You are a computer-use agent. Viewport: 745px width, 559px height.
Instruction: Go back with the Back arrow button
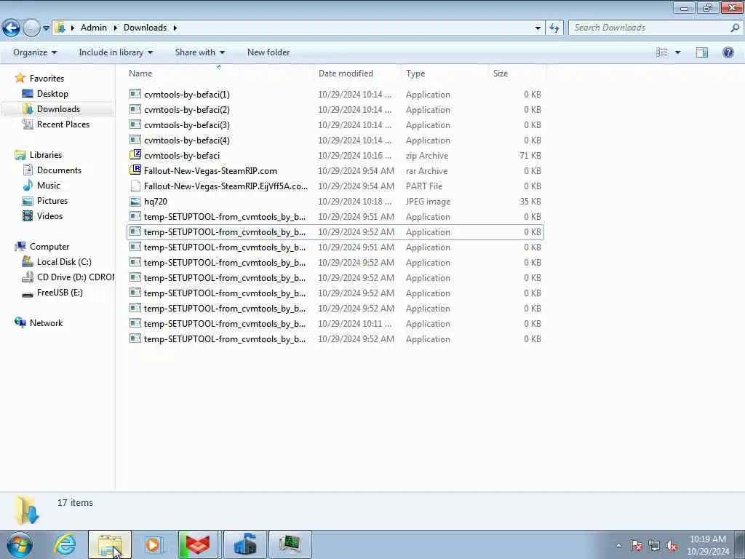point(11,28)
